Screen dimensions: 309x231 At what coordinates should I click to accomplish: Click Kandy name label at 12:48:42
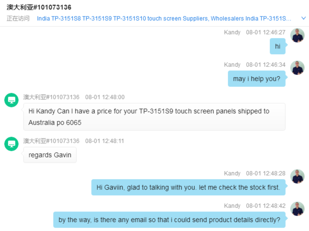pos(232,206)
